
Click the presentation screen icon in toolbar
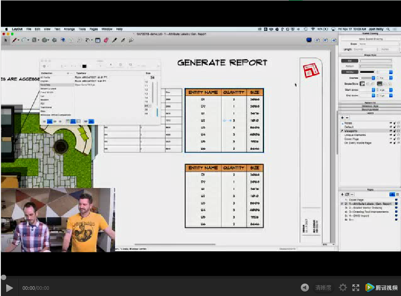(309, 40)
